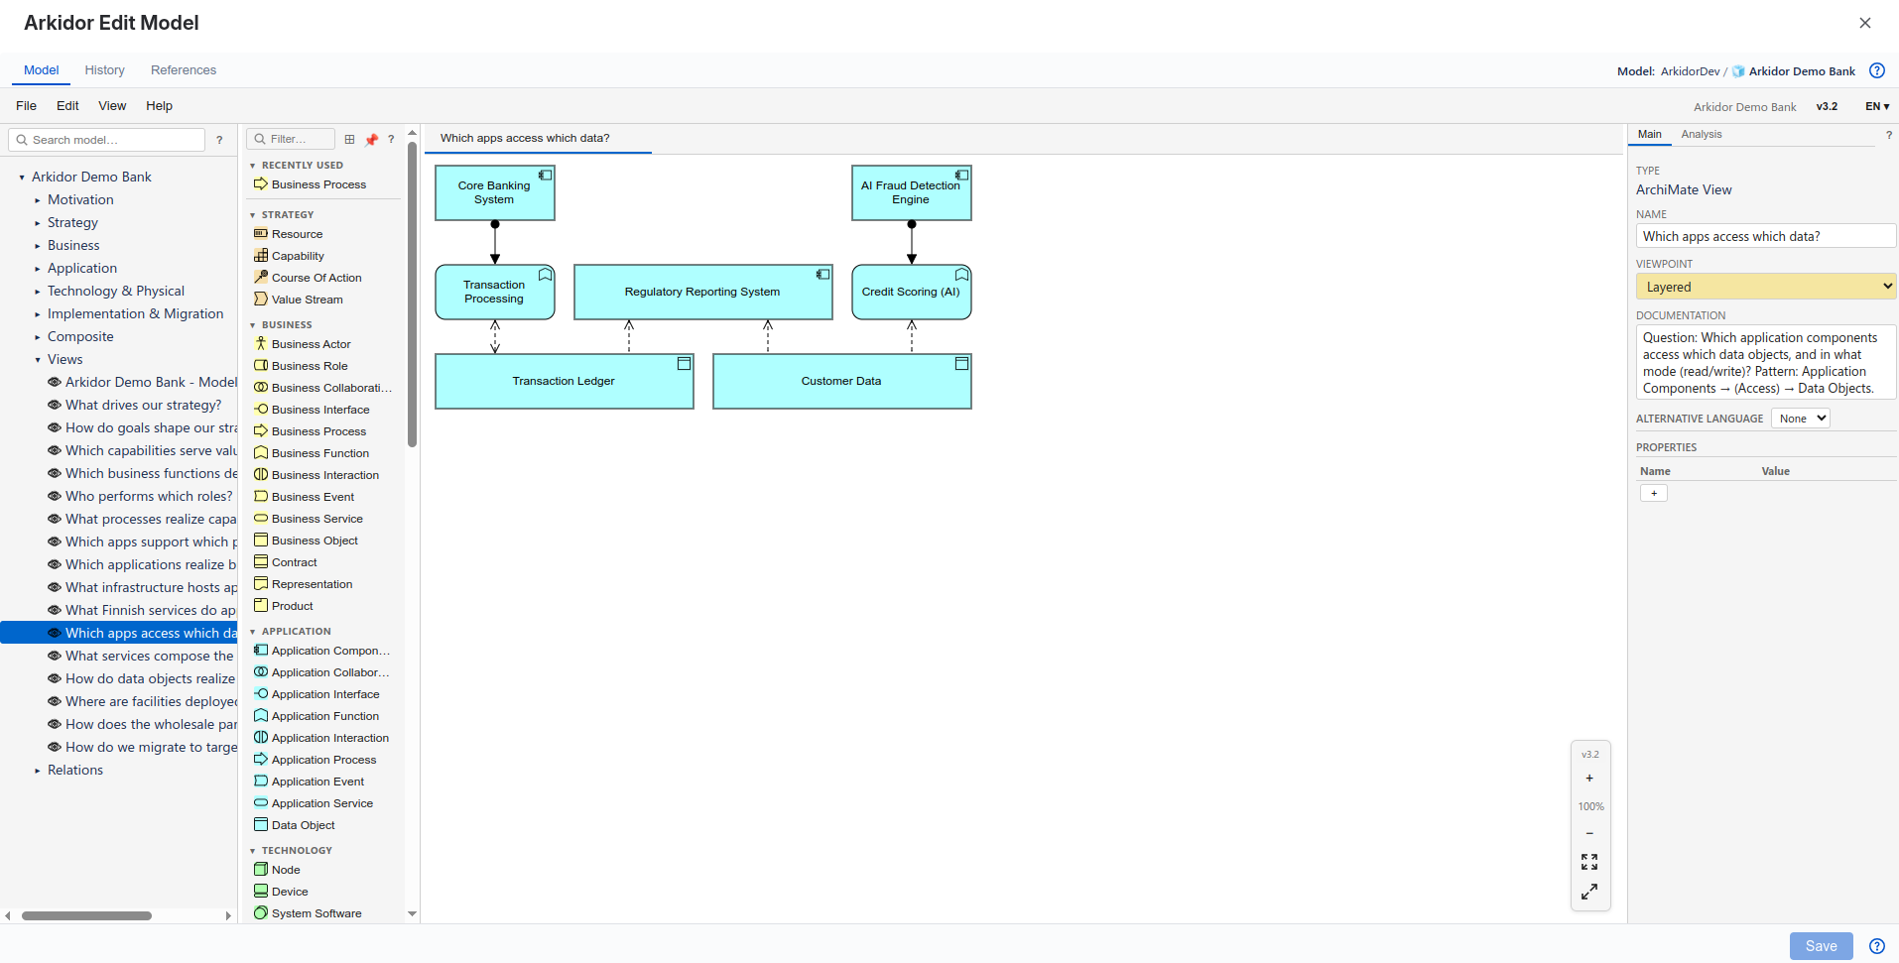Open the Viewpoint dropdown set to Layered
This screenshot has width=1899, height=963.
point(1765,287)
